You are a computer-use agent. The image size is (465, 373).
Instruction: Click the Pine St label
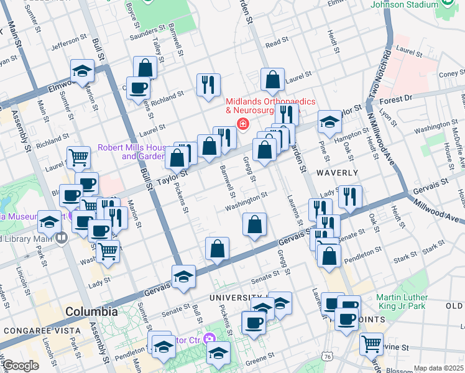pos(324,151)
